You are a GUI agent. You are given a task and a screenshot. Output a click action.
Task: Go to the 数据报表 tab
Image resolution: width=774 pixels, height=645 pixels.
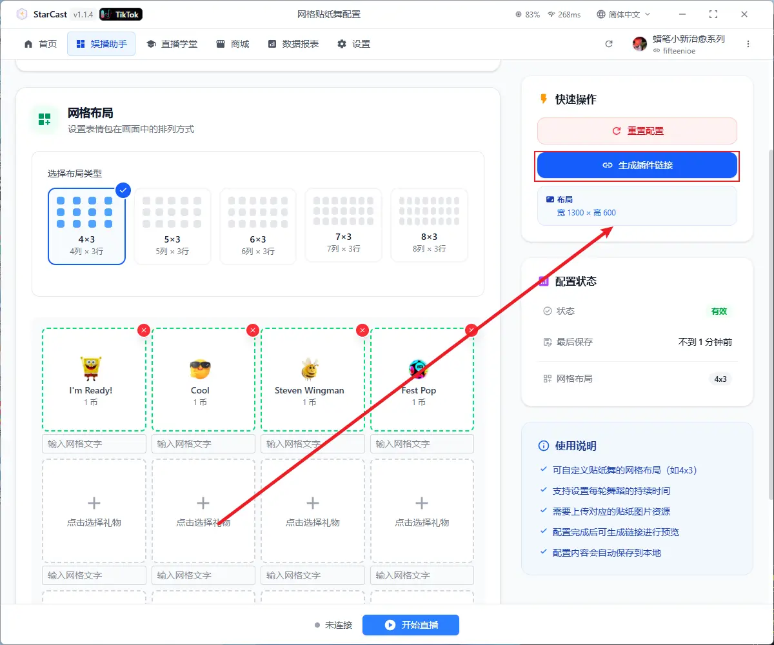pos(293,44)
